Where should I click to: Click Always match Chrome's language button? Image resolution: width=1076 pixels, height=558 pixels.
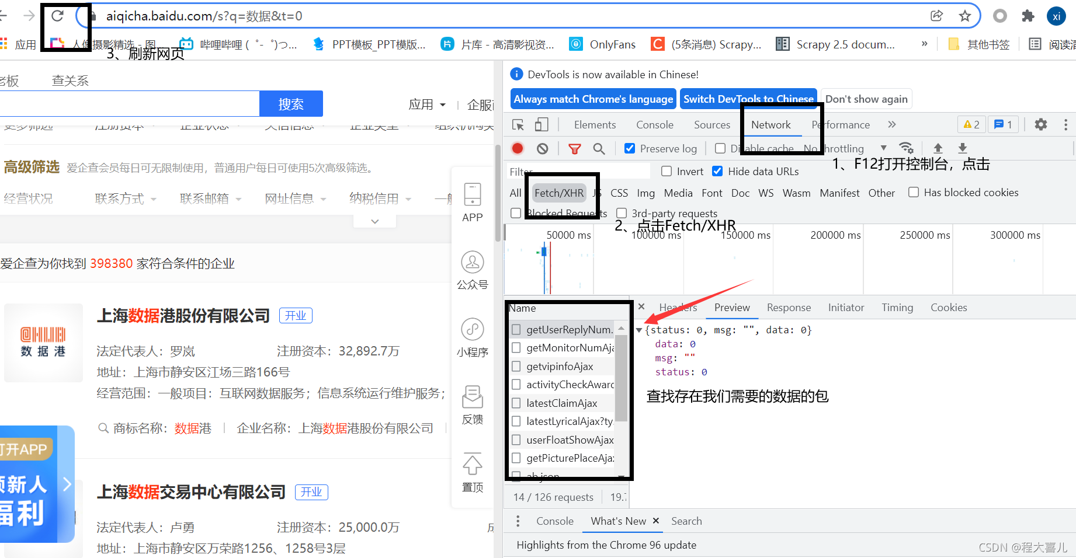click(593, 99)
